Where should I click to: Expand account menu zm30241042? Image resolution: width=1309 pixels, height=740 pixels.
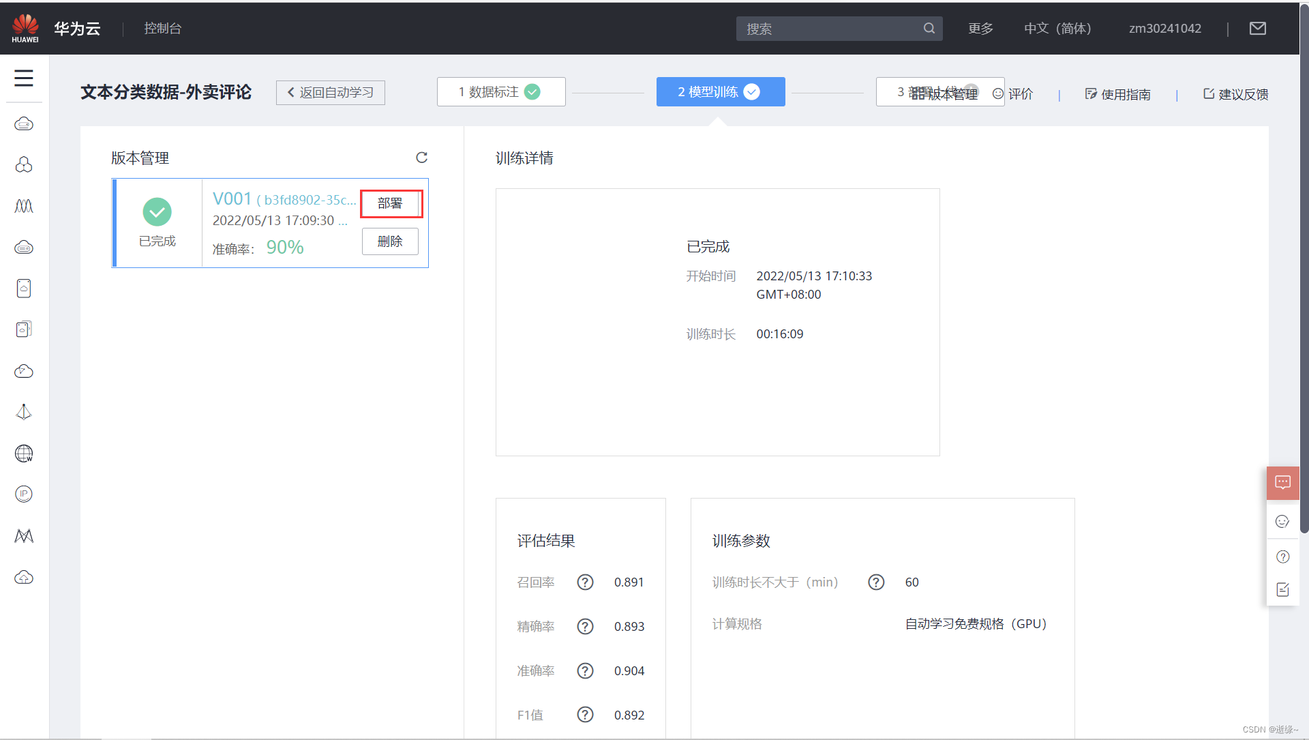point(1164,29)
